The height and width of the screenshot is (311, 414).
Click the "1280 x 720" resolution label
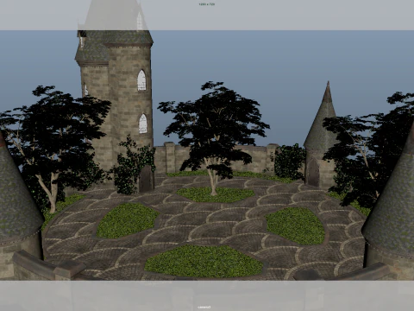(207, 4)
